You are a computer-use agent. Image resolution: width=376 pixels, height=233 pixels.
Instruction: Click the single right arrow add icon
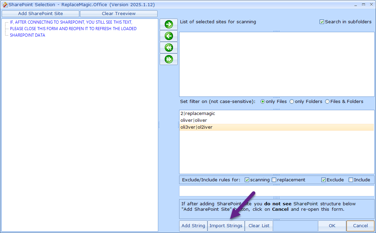pyautogui.click(x=169, y=24)
